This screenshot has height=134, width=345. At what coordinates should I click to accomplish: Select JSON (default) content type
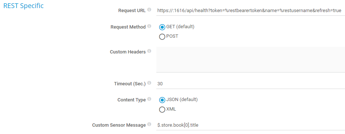162,100
